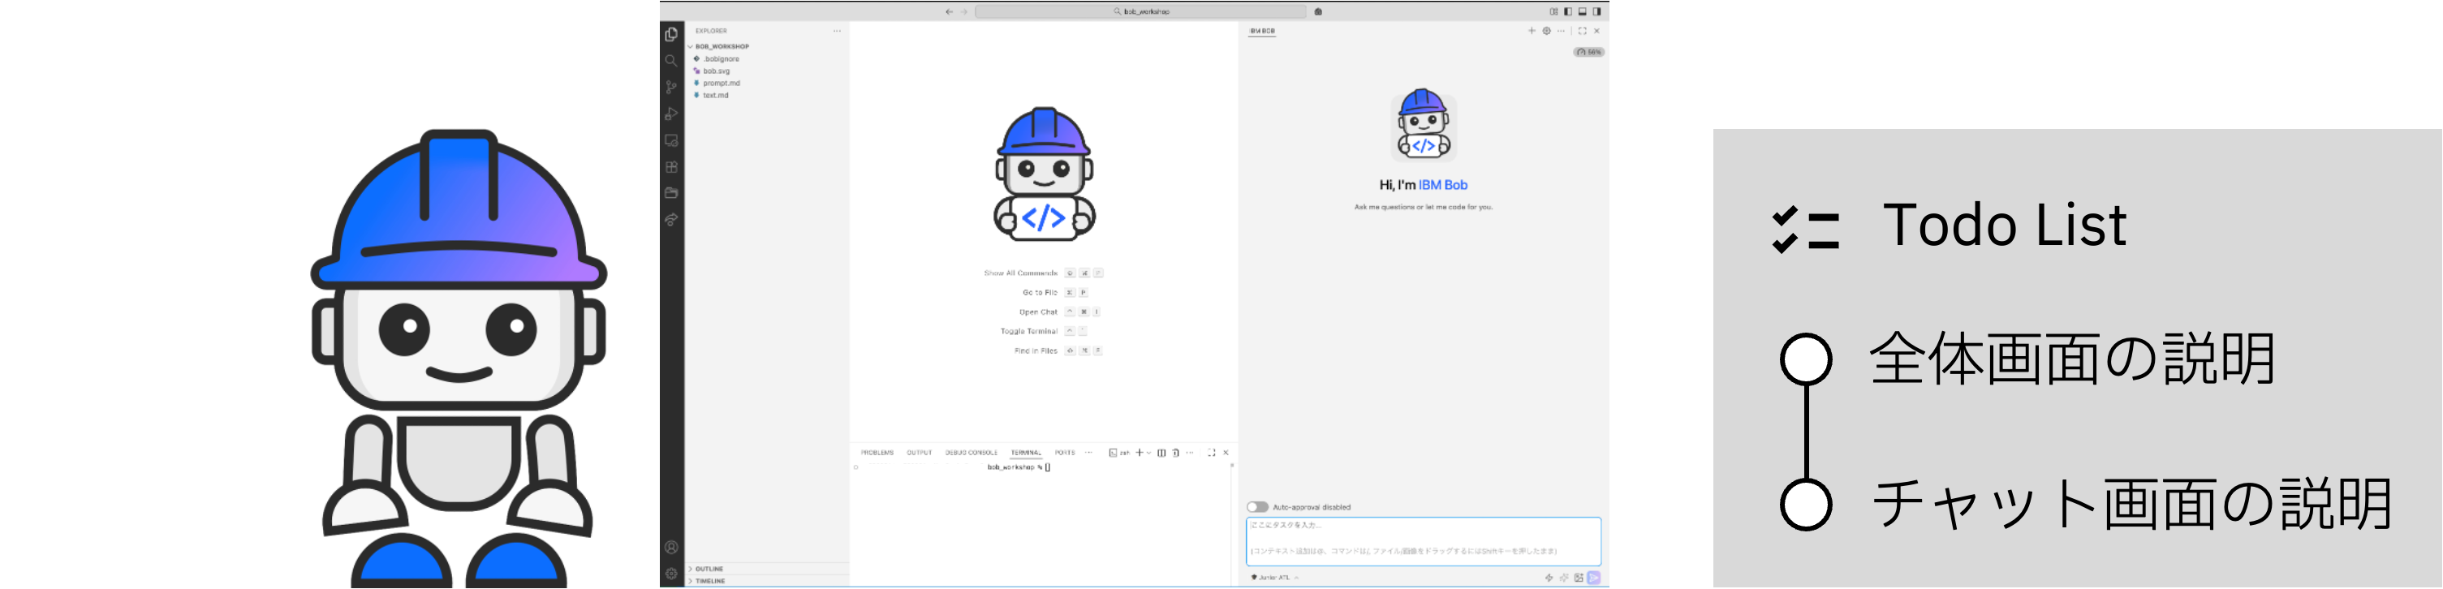Open IBM Bob panel more actions
This screenshot has width=2443, height=589.
point(1561,32)
